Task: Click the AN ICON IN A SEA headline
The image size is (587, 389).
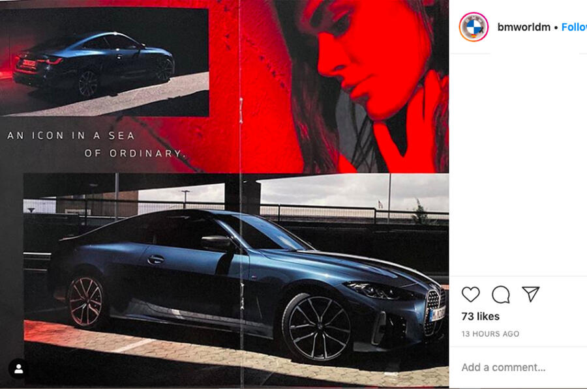Action: tap(70, 136)
